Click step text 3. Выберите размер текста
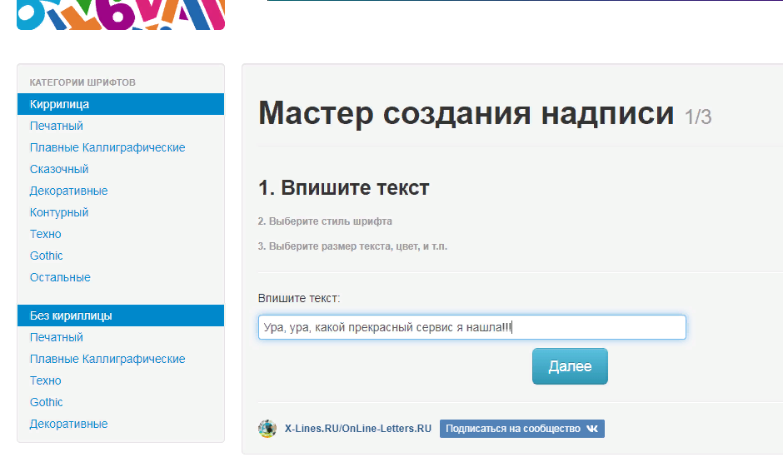The width and height of the screenshot is (783, 462). [352, 246]
